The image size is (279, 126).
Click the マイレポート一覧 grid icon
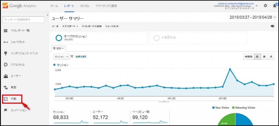[x=6, y=31]
